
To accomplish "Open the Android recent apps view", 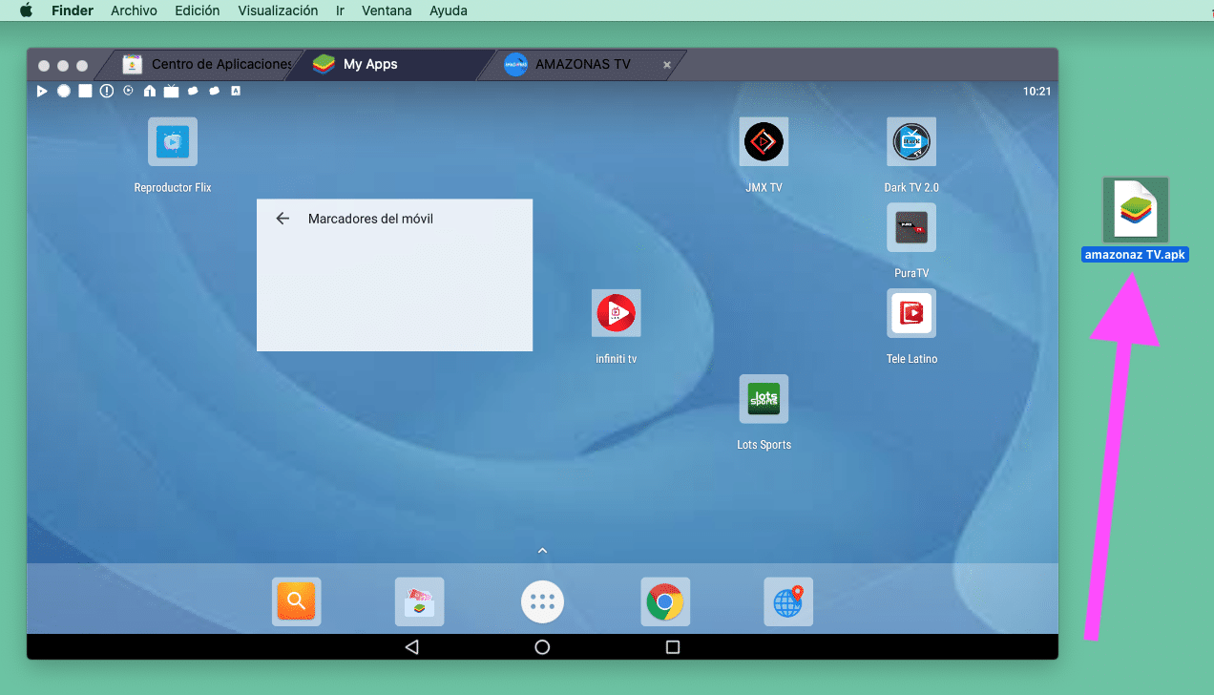I will (x=672, y=646).
